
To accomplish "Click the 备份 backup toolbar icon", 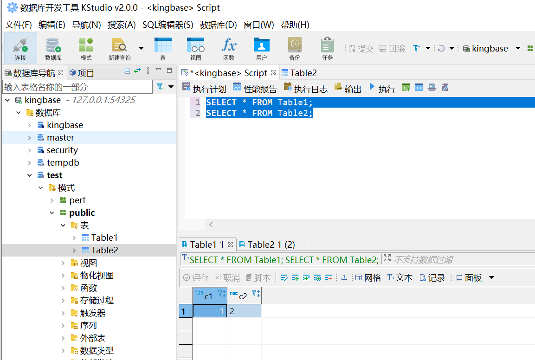I will (294, 48).
